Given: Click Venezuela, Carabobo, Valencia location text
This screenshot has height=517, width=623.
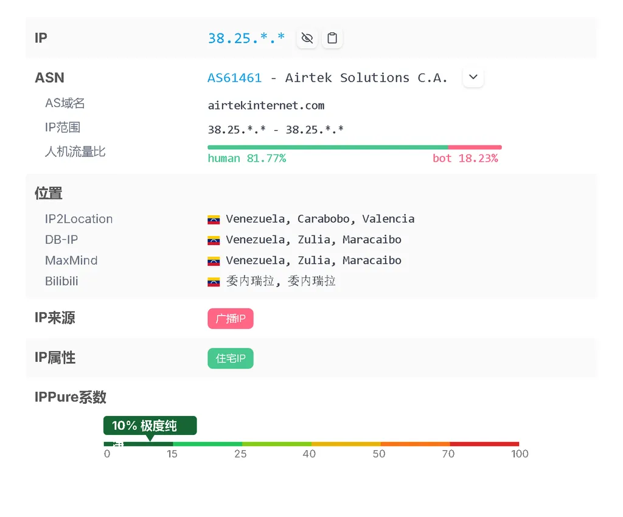Looking at the screenshot, I should 320,219.
